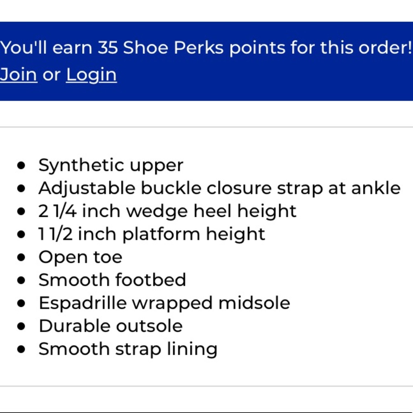Viewport: 413px width, 413px height.
Task: Click the bullet beside 'Durable outsole'
Action: pyautogui.click(x=21, y=326)
